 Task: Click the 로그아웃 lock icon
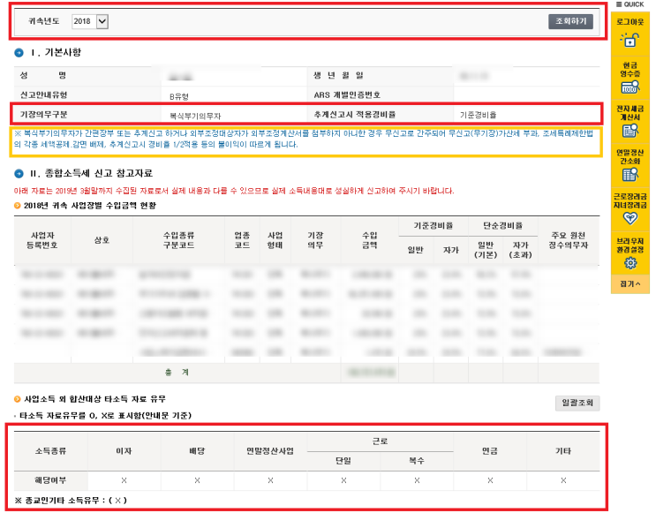click(x=630, y=41)
